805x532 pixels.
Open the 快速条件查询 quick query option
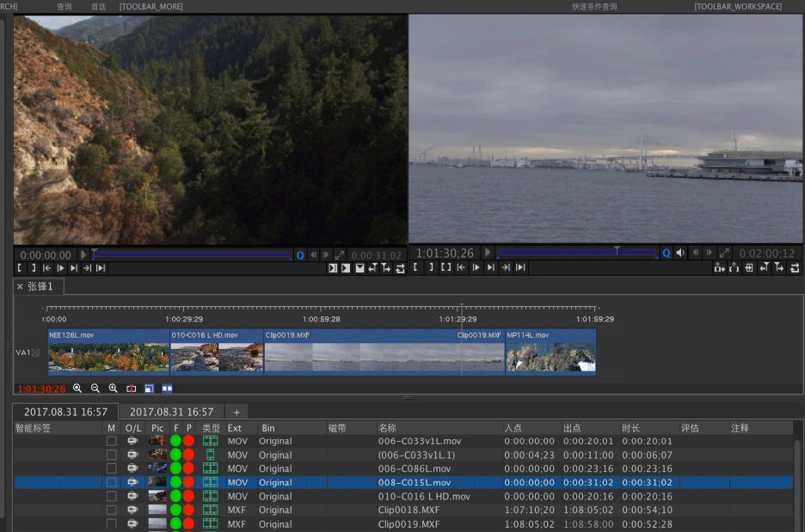point(594,6)
